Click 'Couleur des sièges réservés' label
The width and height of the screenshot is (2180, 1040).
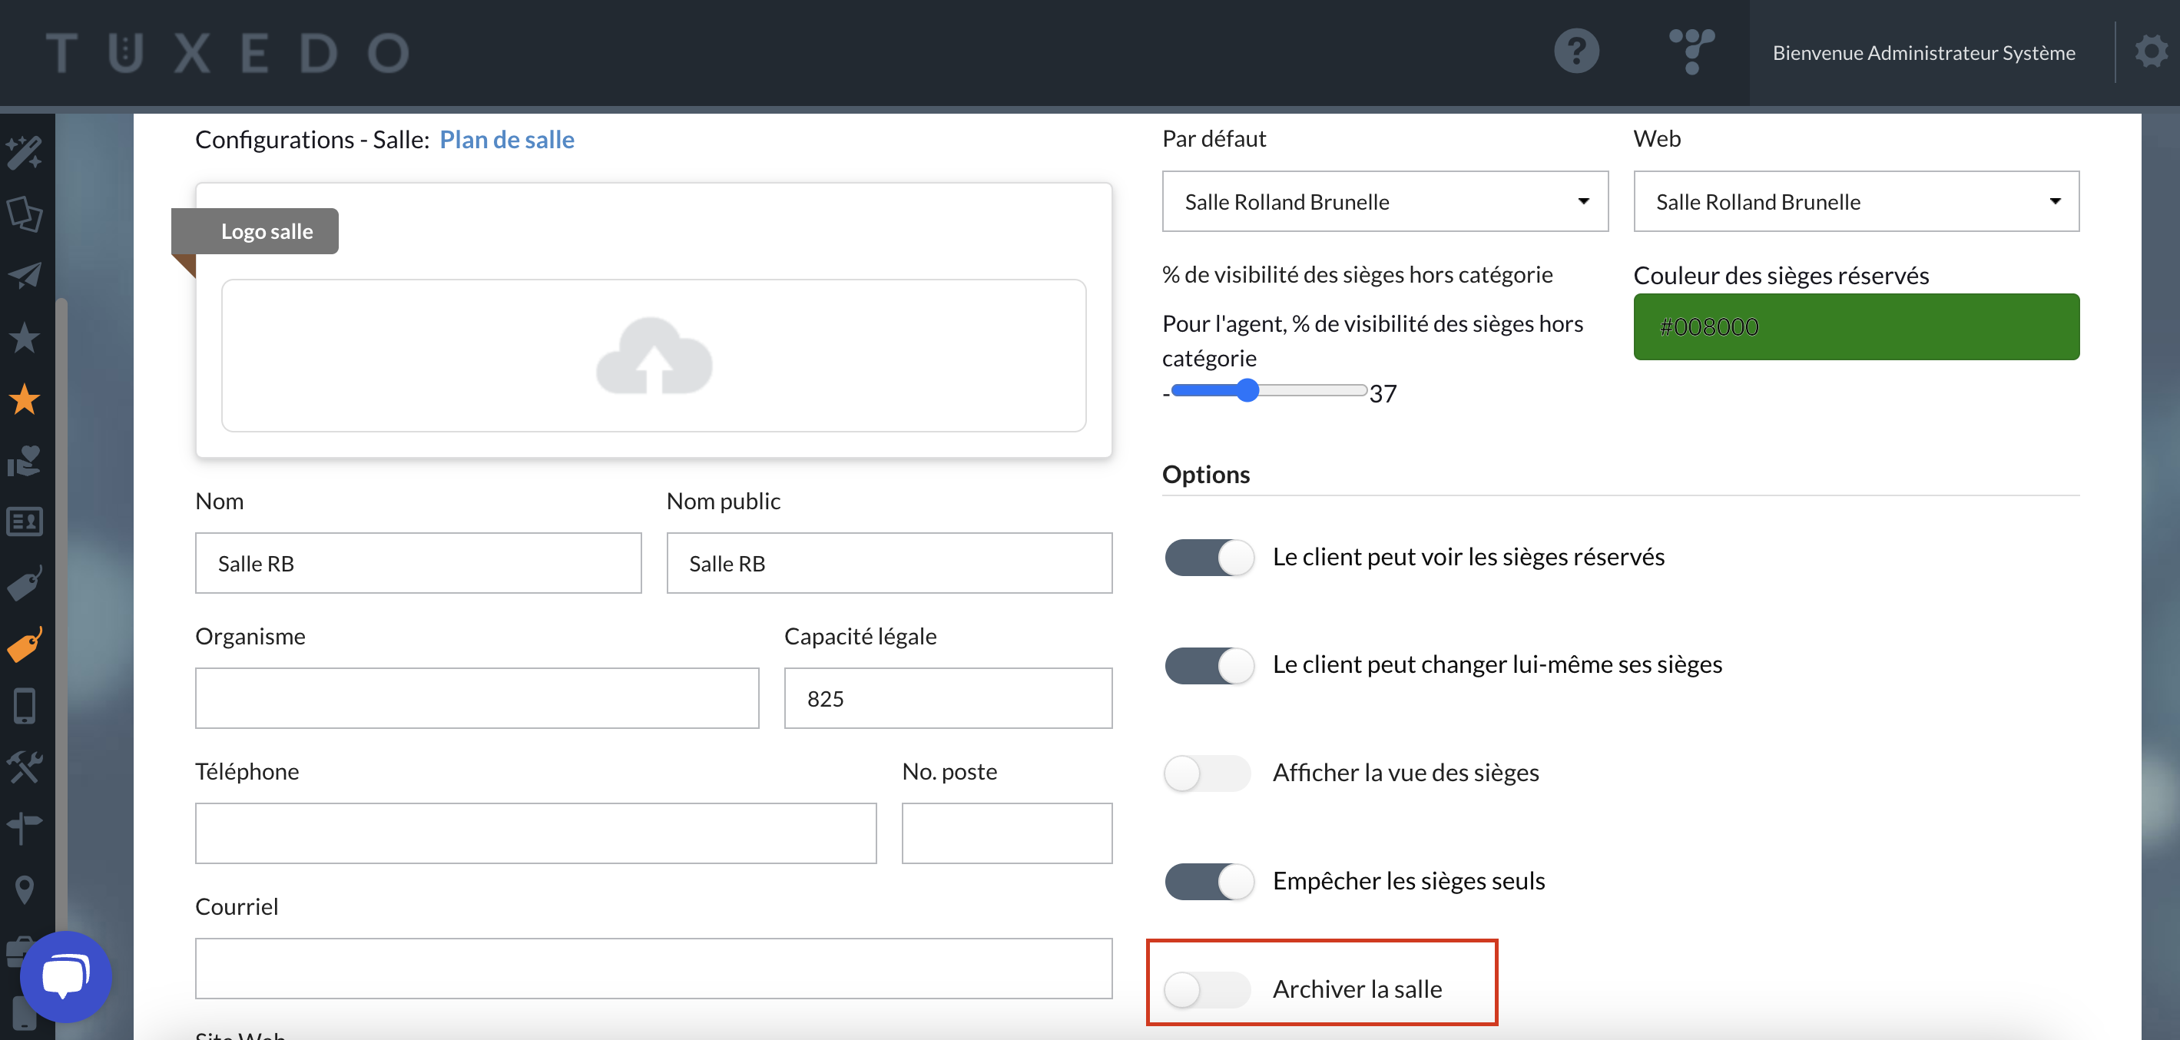coord(1781,275)
